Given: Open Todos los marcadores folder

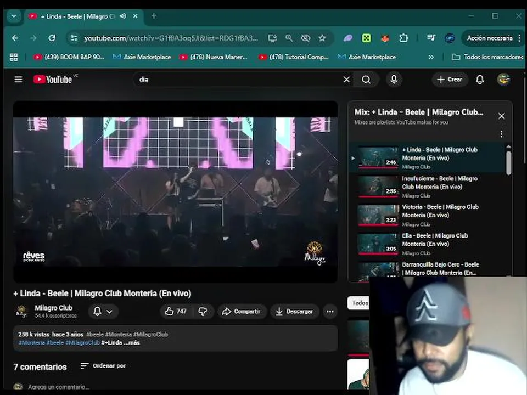Looking at the screenshot, I should click(487, 57).
